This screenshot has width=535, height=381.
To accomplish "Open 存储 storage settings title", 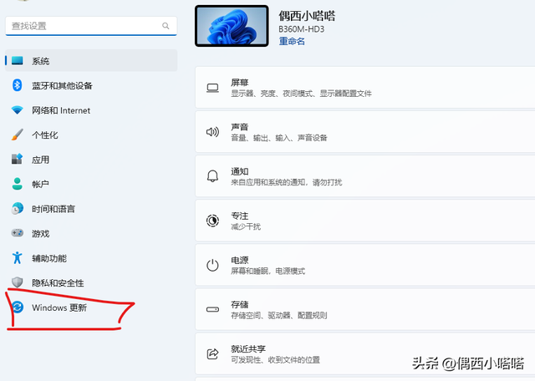I will [240, 304].
